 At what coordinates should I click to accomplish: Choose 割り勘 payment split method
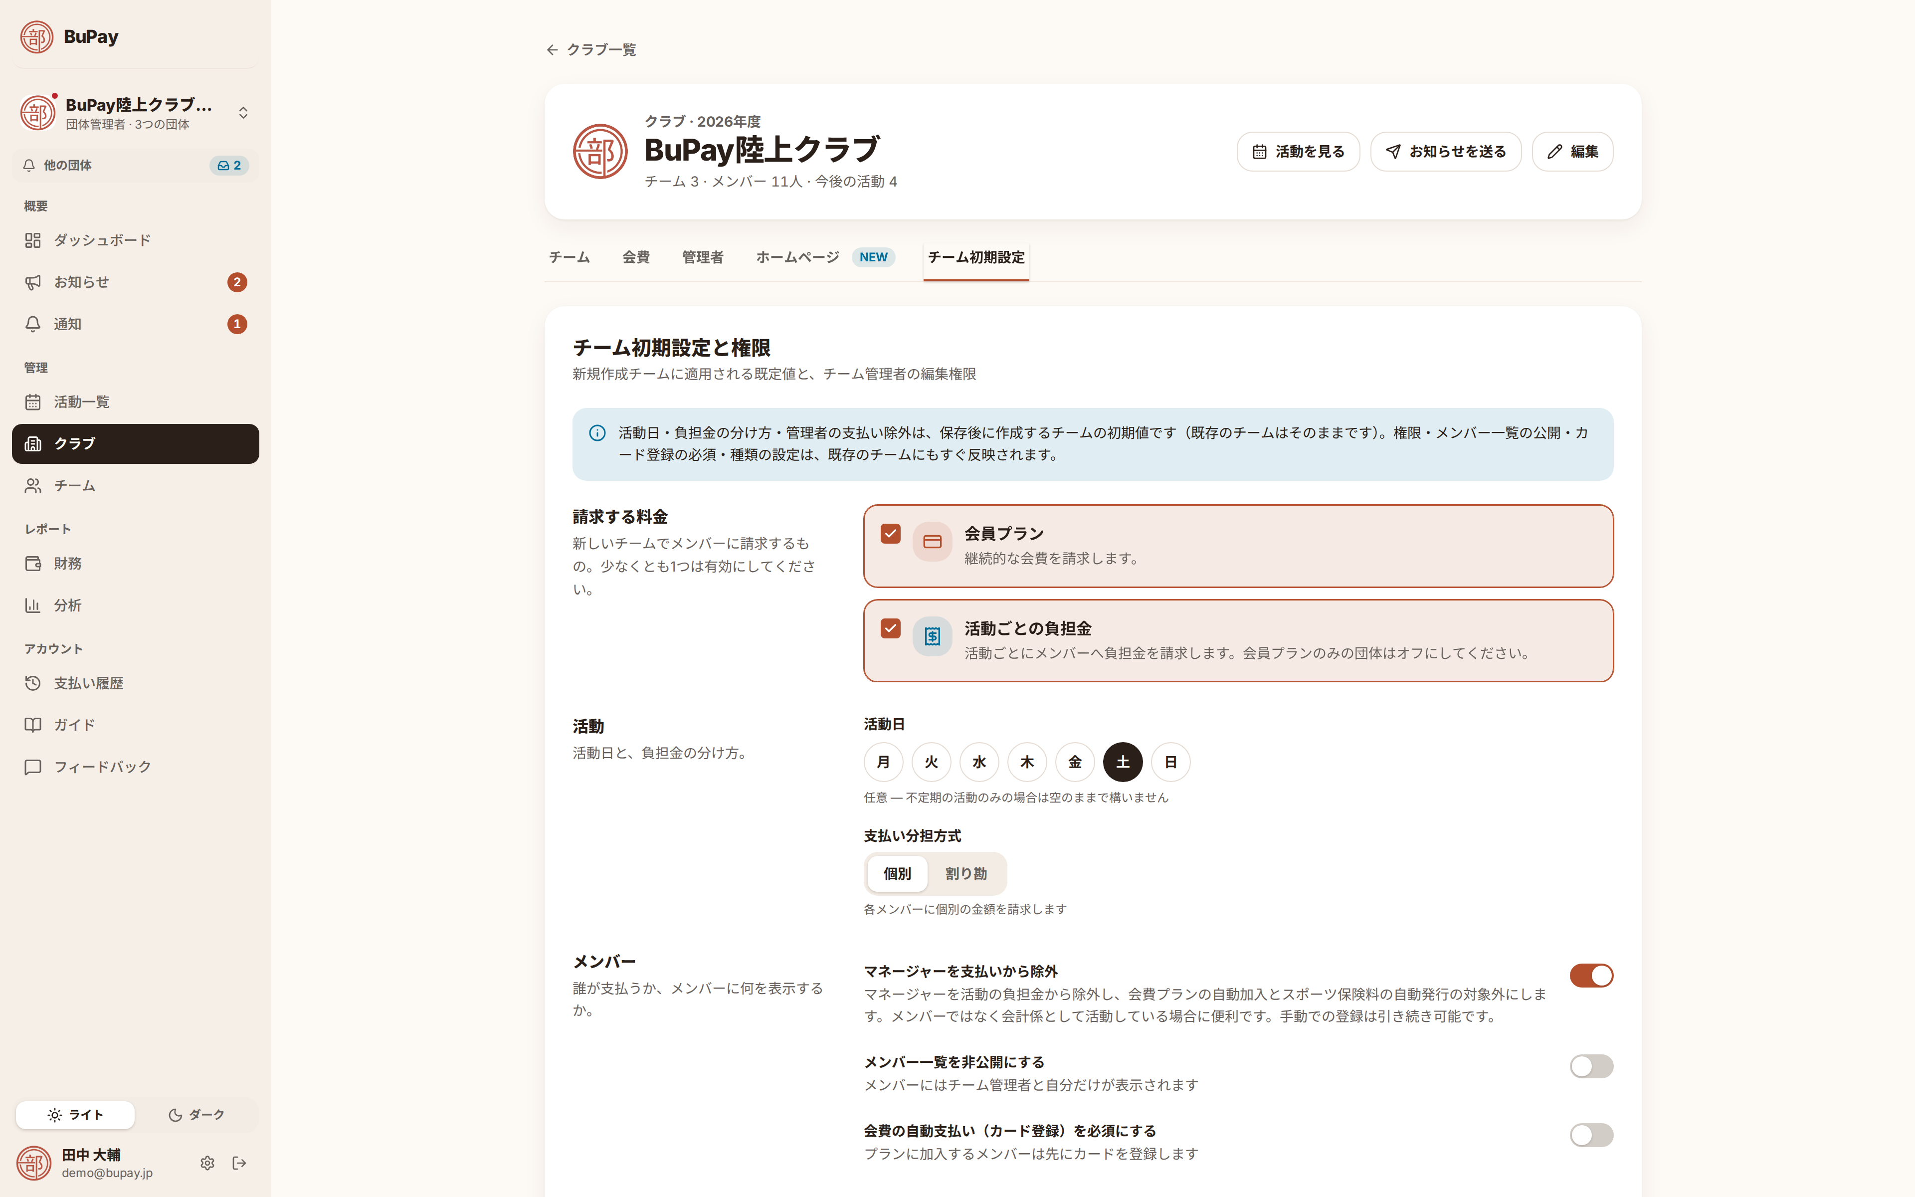coord(966,874)
